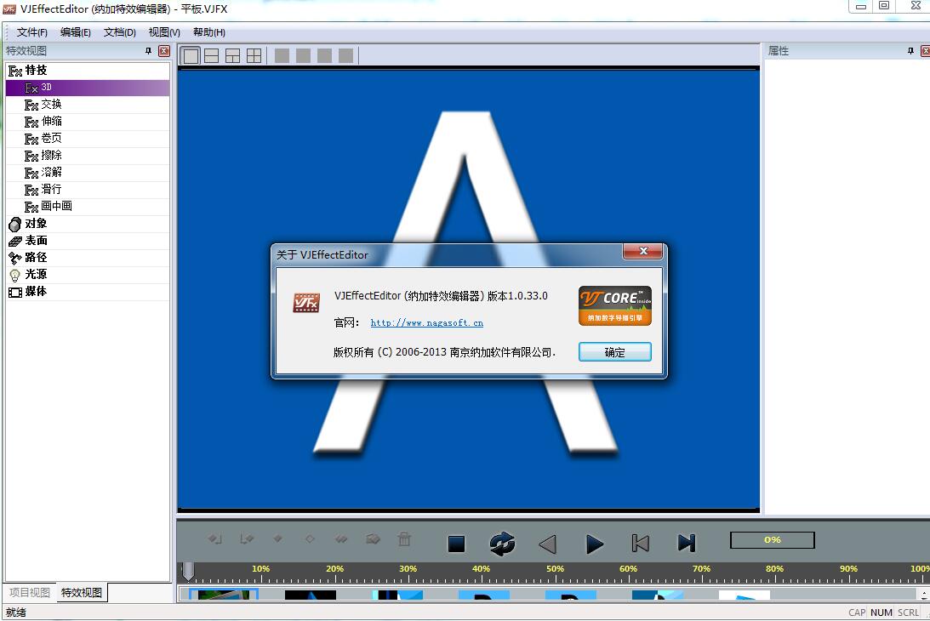Image resolution: width=930 pixels, height=621 pixels.
Task: Jump to the end of timeline
Action: tap(687, 544)
